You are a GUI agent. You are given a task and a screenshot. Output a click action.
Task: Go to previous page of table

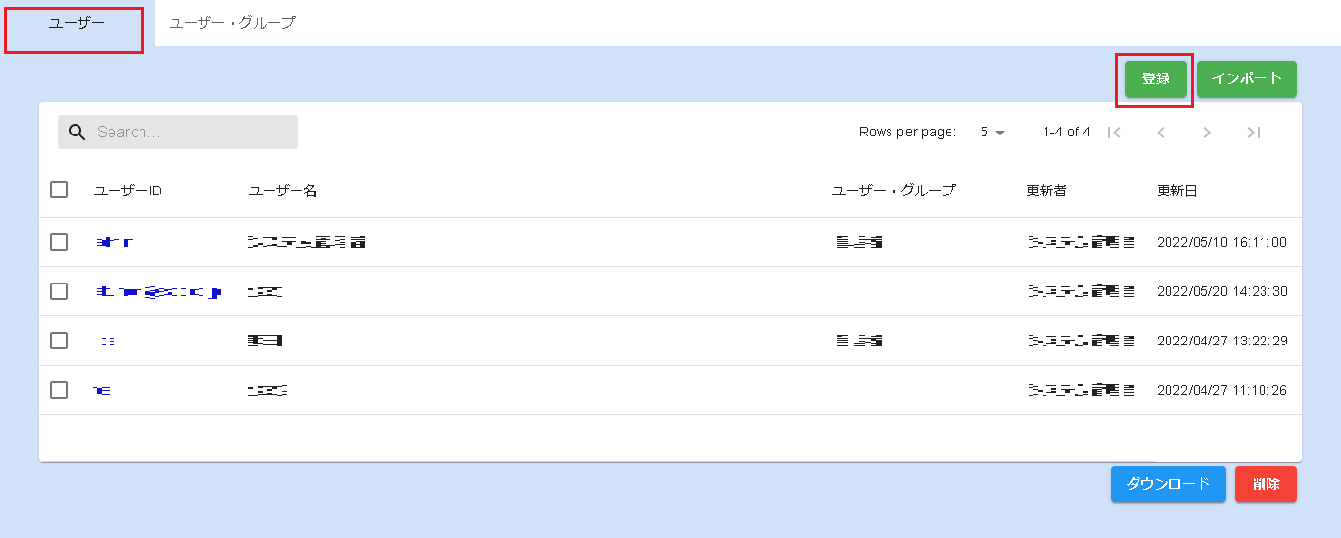coord(1161,133)
